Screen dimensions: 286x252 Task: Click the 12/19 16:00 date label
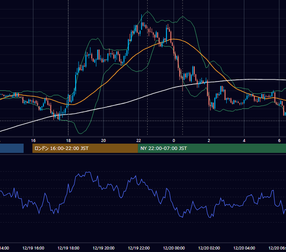point(33,248)
